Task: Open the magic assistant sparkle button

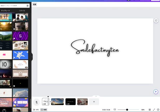Action: point(156,92)
